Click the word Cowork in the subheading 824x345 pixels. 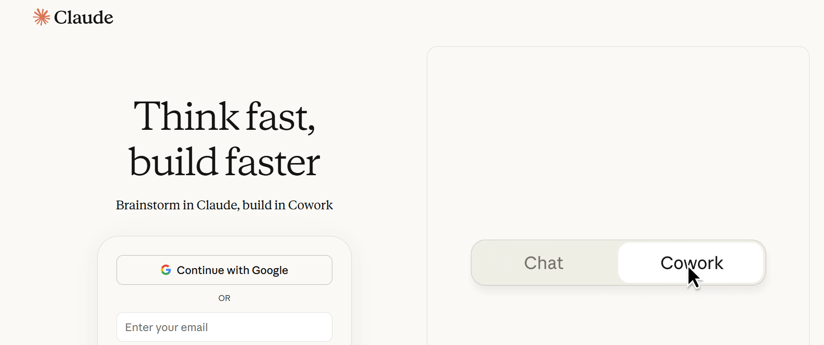[x=310, y=205]
